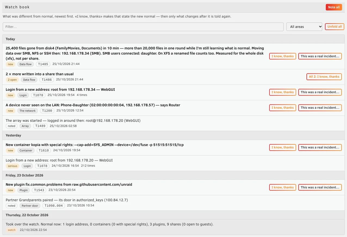
Task: Flag kopia container entry as real incident
Action: tap(320, 147)
